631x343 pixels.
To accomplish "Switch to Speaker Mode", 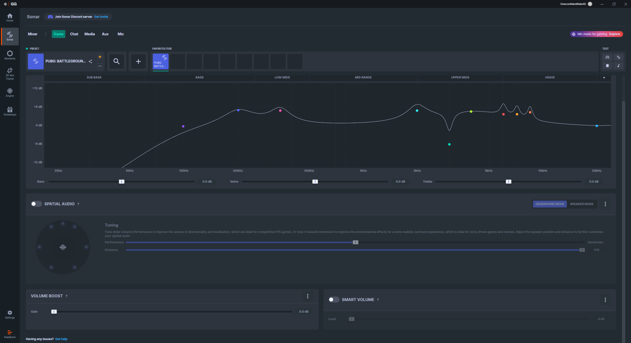I will coord(582,204).
